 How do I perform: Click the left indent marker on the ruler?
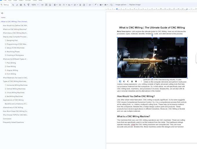coord(117,9)
